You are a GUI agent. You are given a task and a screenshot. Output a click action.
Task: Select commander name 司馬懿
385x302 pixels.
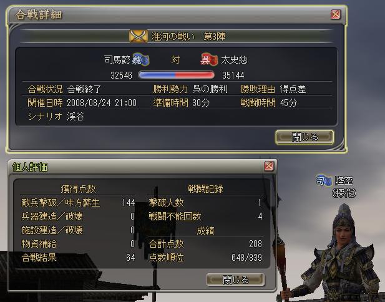click(x=117, y=60)
